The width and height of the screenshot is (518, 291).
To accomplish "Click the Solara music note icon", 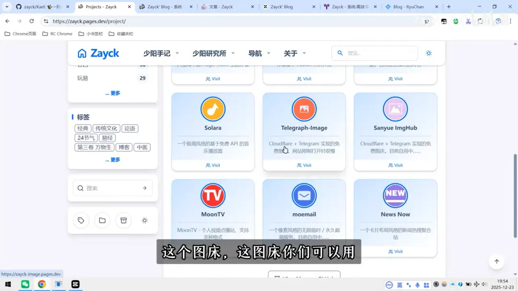I will 213,109.
